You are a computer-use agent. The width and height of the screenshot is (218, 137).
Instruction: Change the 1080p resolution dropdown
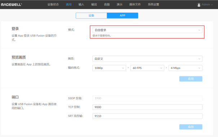coord(109,68)
